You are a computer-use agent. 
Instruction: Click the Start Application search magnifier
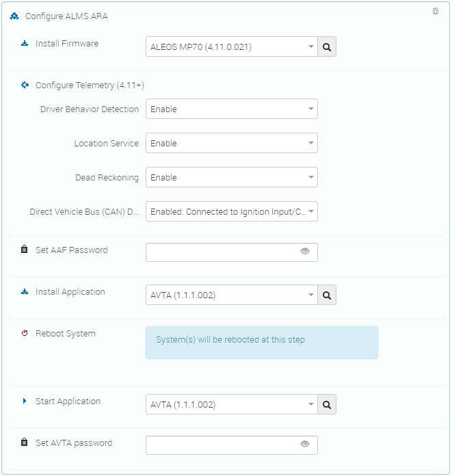click(x=327, y=404)
